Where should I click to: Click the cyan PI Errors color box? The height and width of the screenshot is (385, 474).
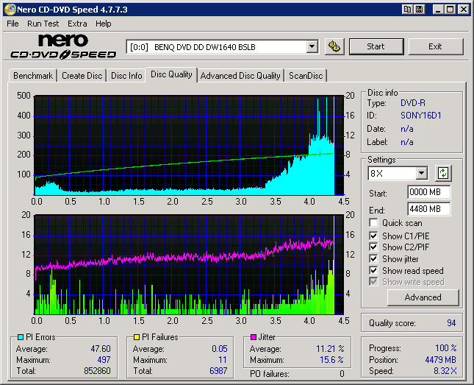(20, 337)
